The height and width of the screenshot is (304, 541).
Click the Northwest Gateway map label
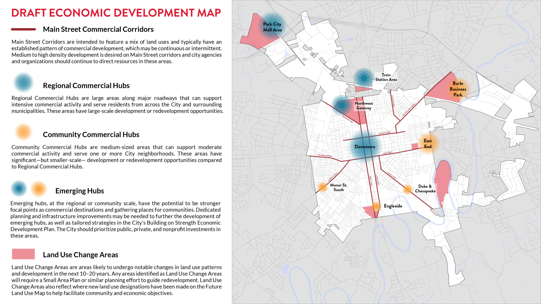(364, 106)
